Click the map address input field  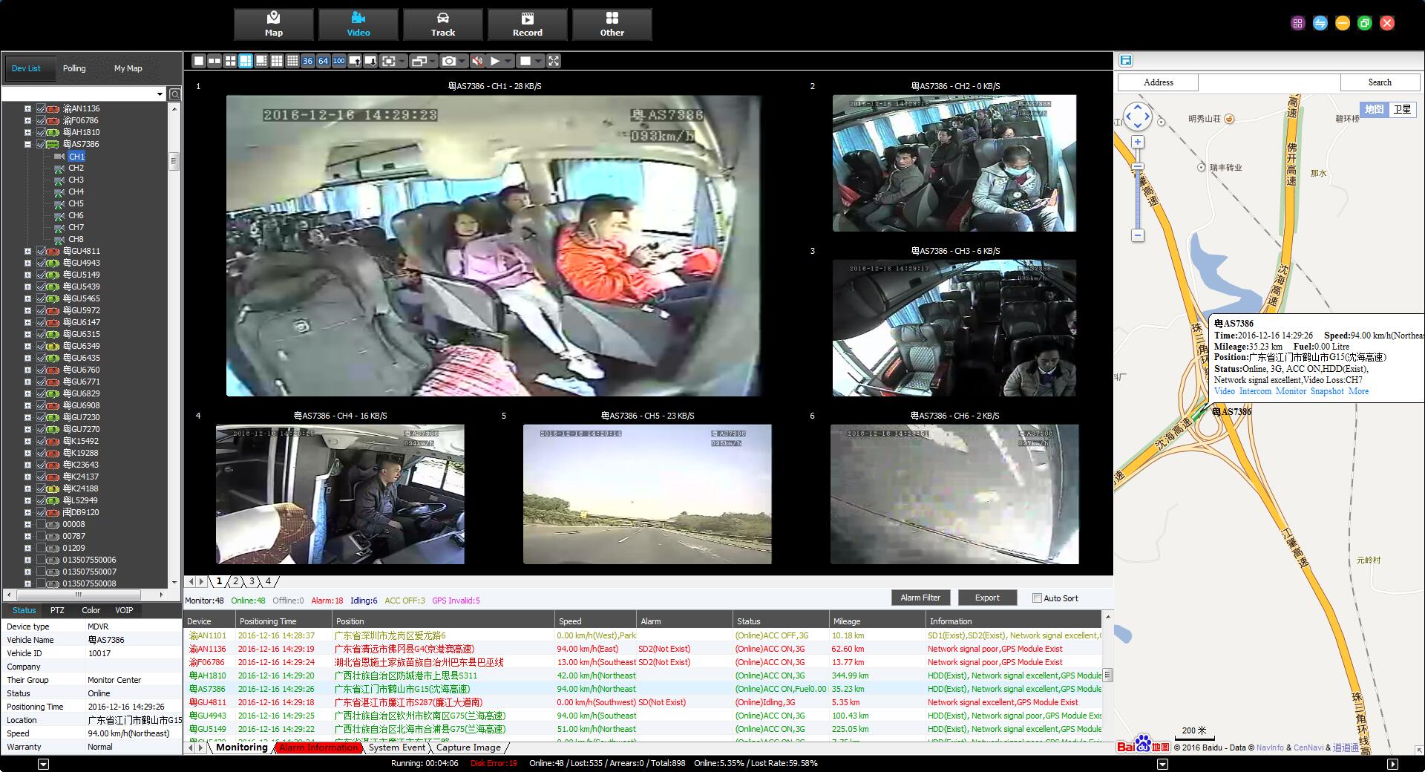[x=1269, y=82]
